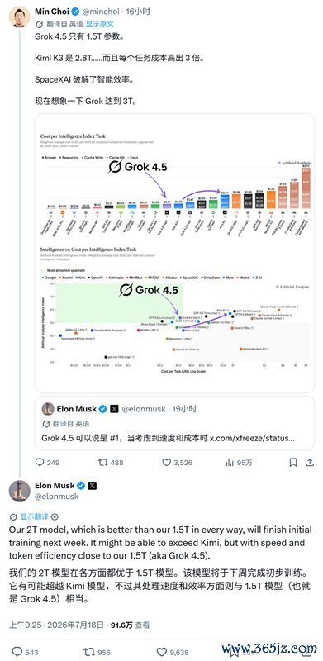Image resolution: width=323 pixels, height=661 pixels.
Task: Toggle 显示翻译 on Elon's tweet
Action: click(34, 517)
